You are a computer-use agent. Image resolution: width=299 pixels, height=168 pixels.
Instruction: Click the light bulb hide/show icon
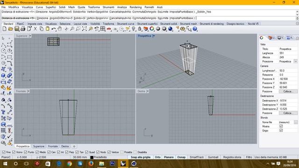tap(134, 29)
